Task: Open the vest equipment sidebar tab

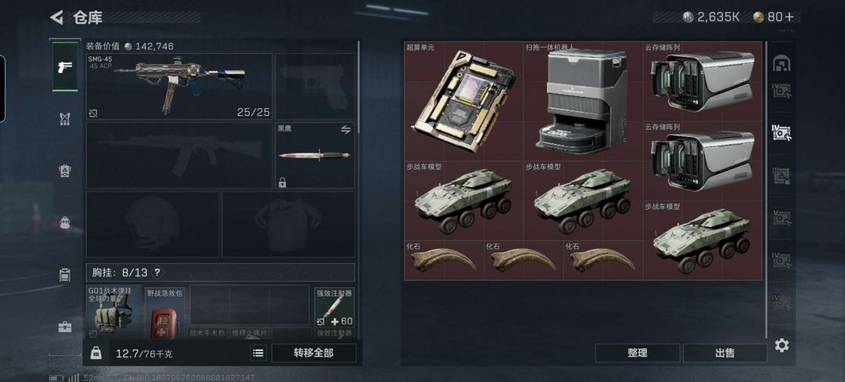Action: click(65, 119)
